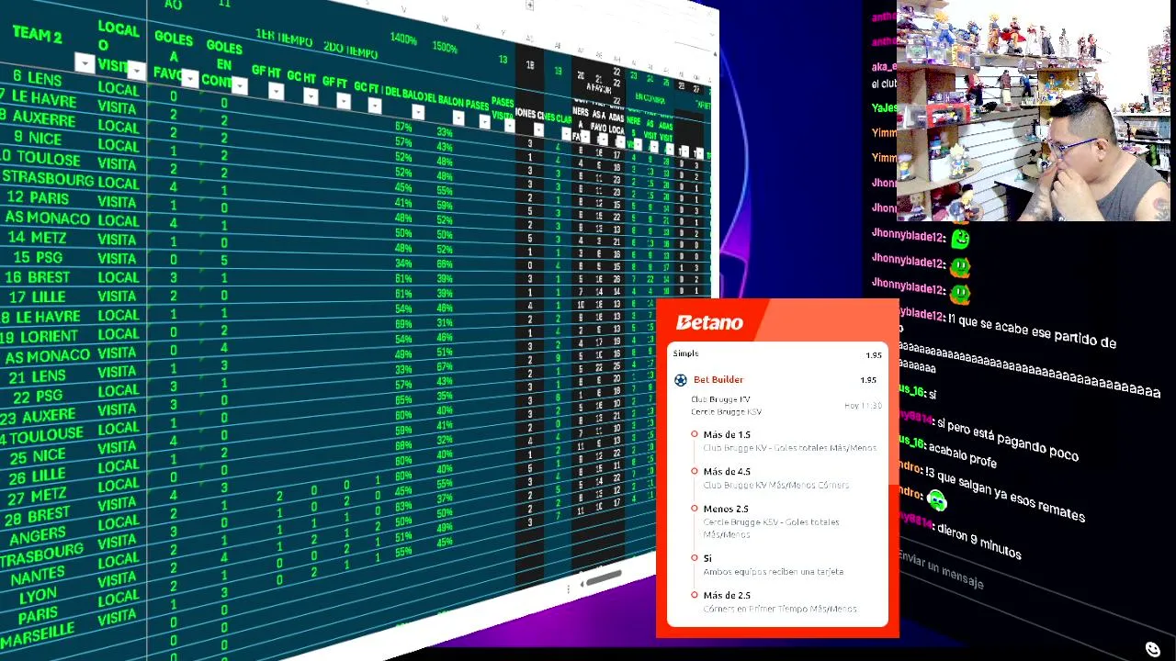Select the 'LORIENT' team cell
Viewport: 1176px width, 661px height.
48,337
